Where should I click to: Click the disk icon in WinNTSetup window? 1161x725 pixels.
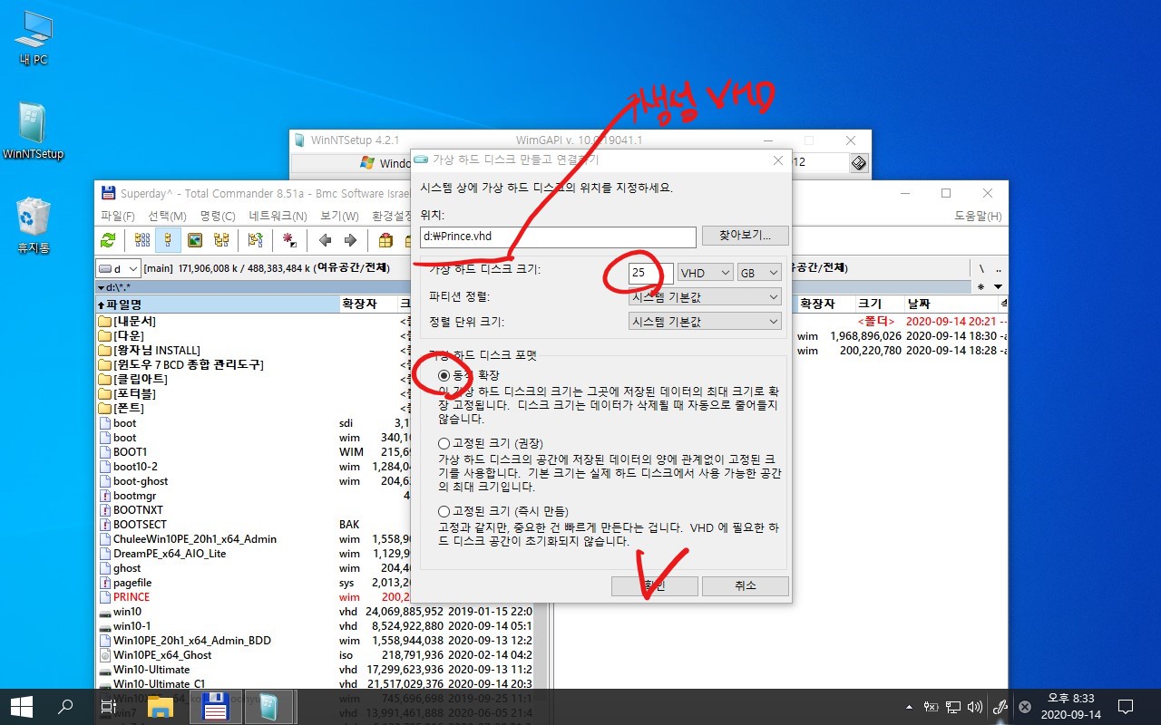pyautogui.click(x=858, y=162)
